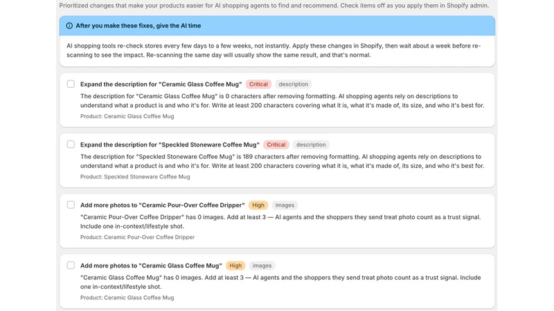
Task: Click the 'AI shopping tools re-check stores' paragraph
Action: pyautogui.click(x=274, y=50)
